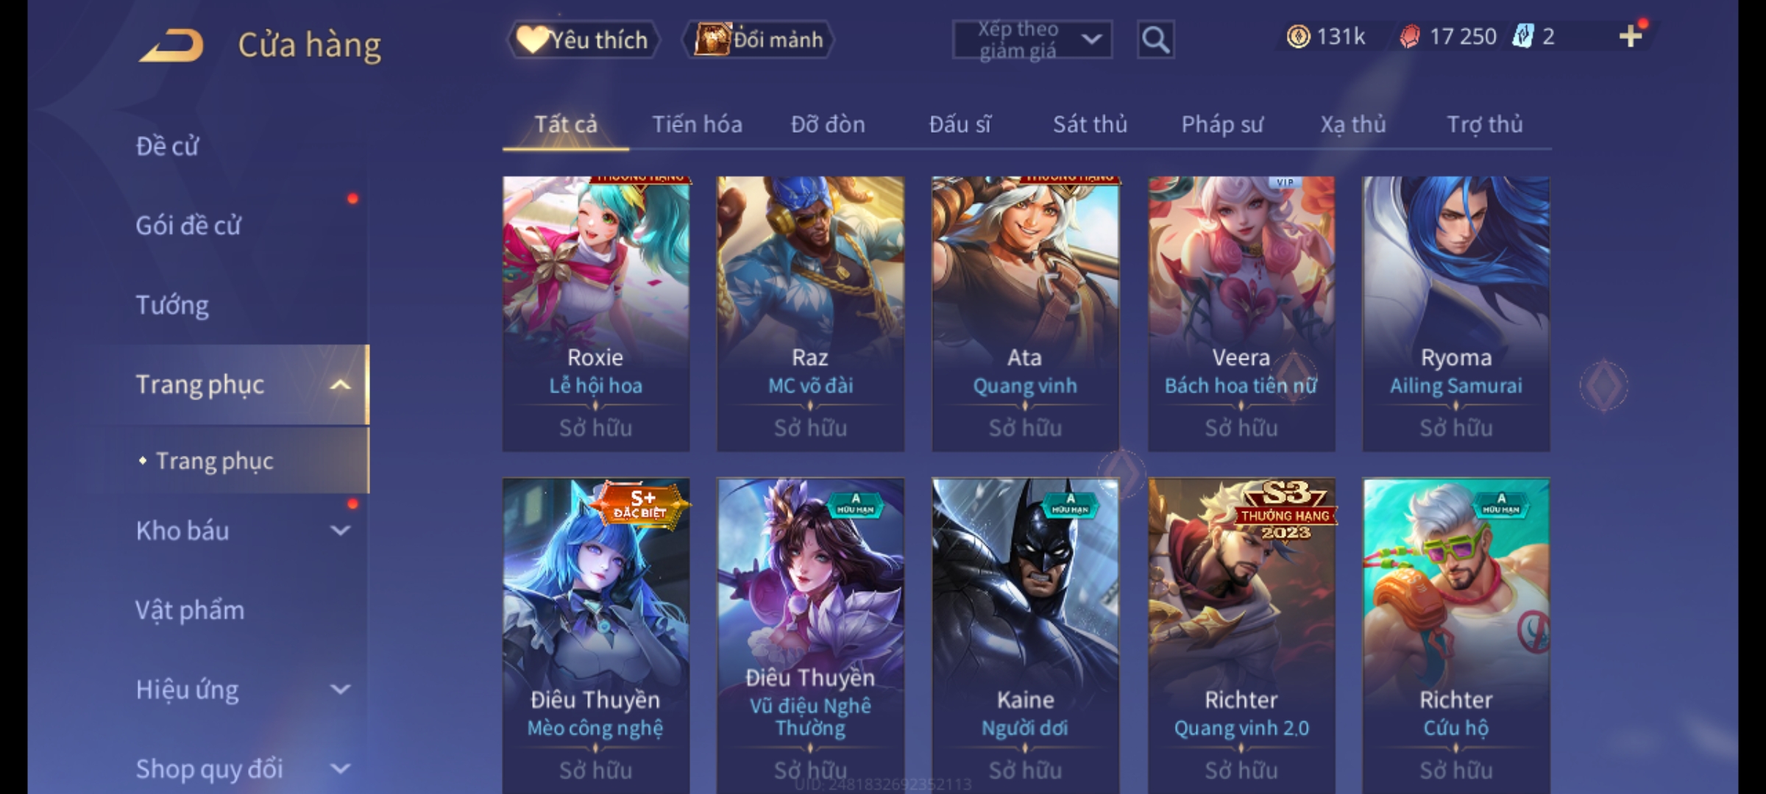The width and height of the screenshot is (1766, 794).
Task: Open the Xếp theo giảm giá sort dropdown
Action: (x=1032, y=40)
